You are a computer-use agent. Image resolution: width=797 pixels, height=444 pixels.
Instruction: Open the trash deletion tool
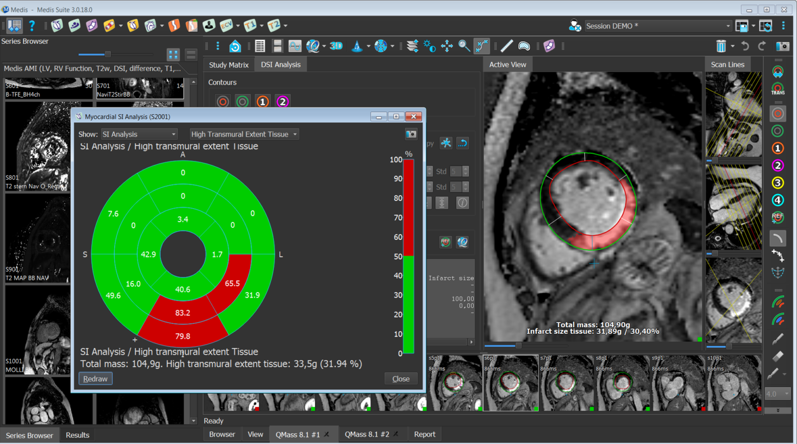[722, 46]
